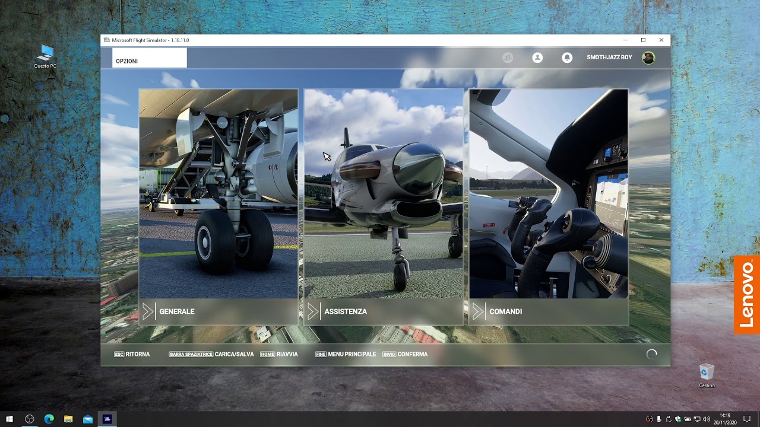
Task: Open the network tray icon
Action: pyautogui.click(x=697, y=419)
